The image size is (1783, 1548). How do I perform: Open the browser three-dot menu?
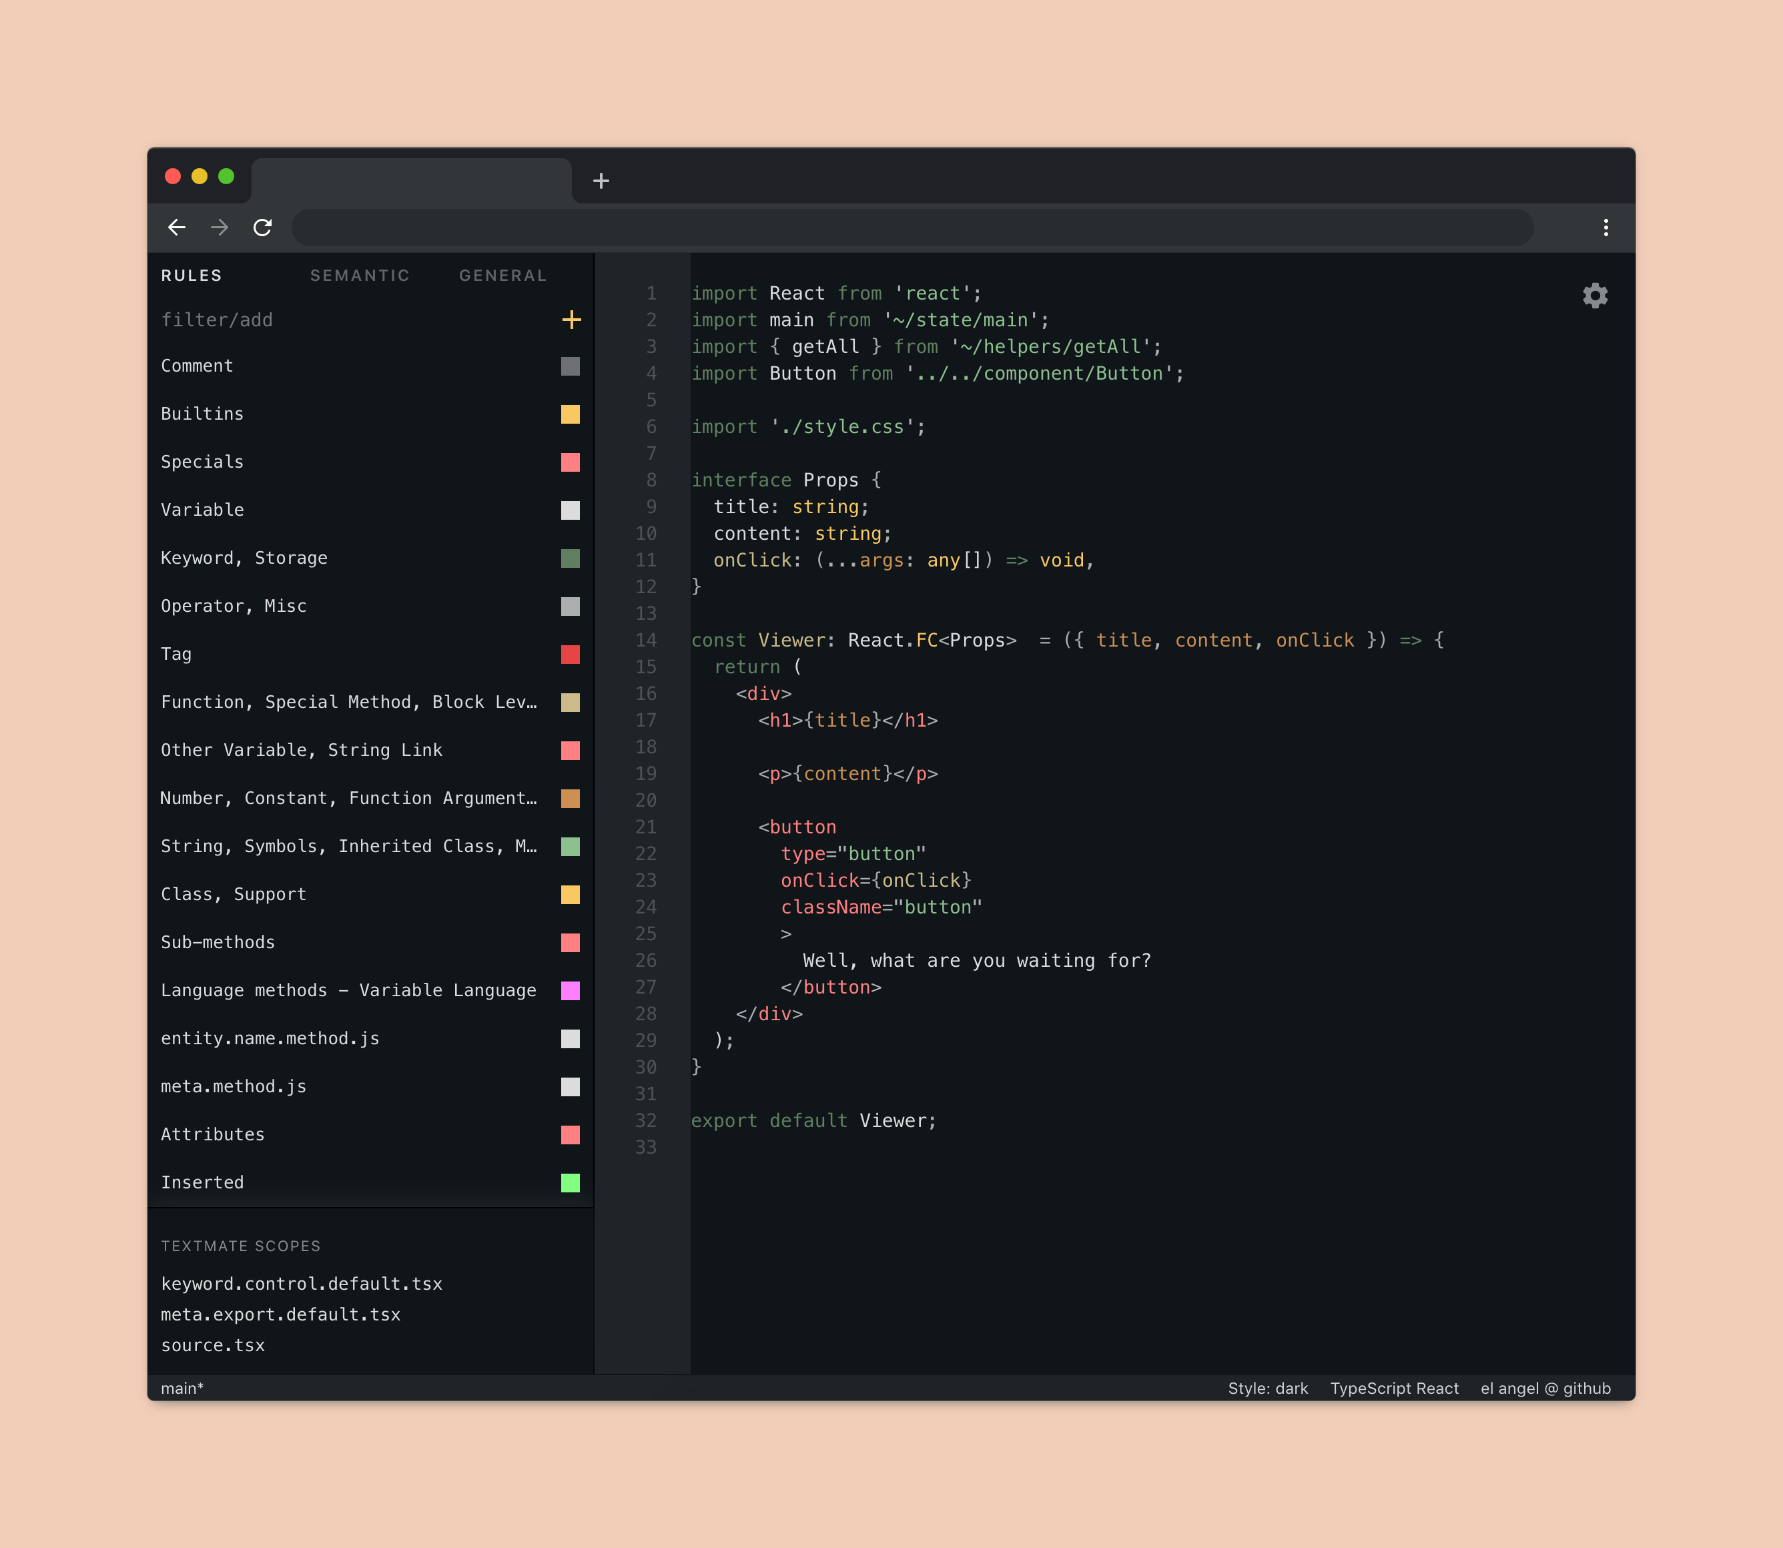pyautogui.click(x=1605, y=227)
